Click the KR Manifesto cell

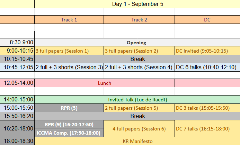[x=137, y=141]
